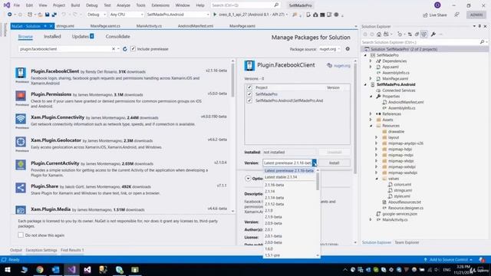The image size is (491, 276).
Task: Open the Build menu
Action: pos(75,5)
